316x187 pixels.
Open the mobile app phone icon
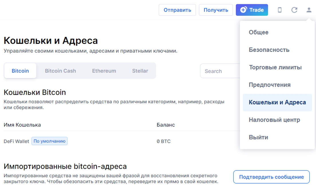click(x=280, y=10)
